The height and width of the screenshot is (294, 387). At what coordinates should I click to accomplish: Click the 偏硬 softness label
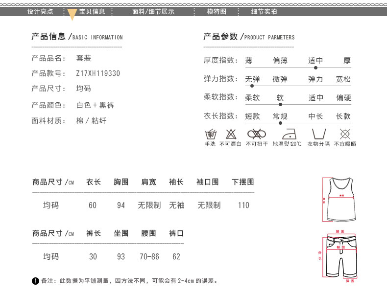343,97
